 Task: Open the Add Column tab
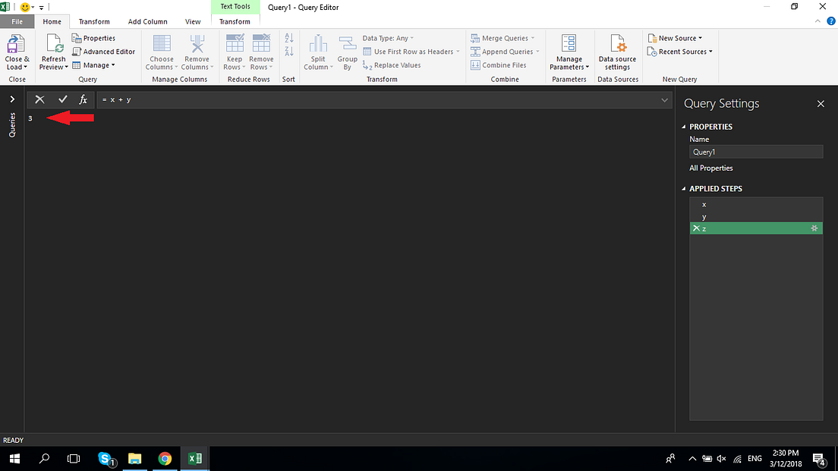click(x=147, y=21)
